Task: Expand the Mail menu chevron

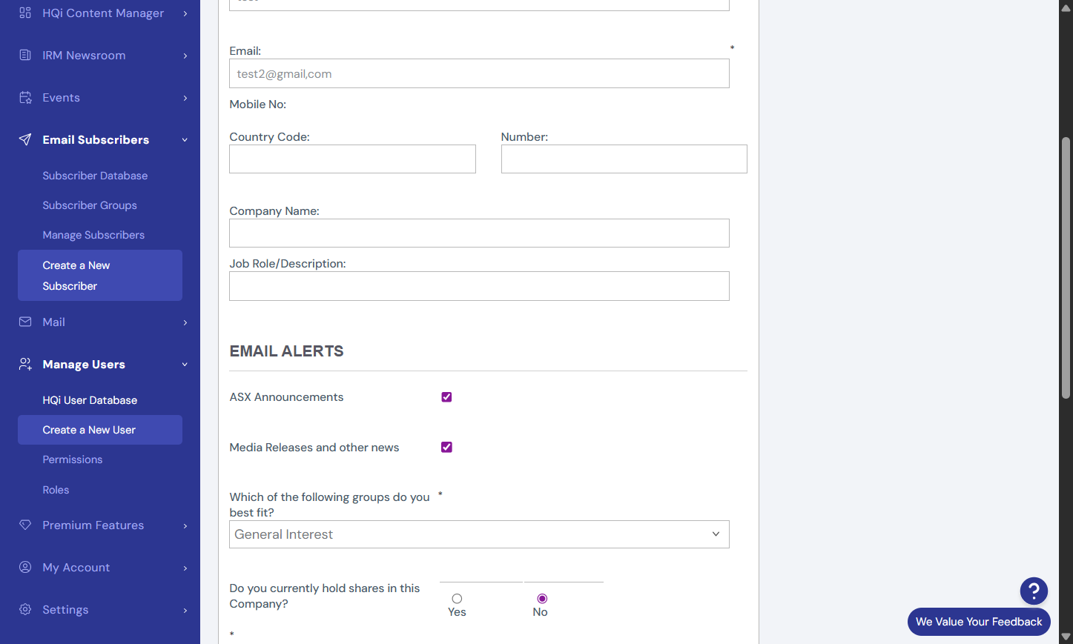Action: pyautogui.click(x=185, y=322)
